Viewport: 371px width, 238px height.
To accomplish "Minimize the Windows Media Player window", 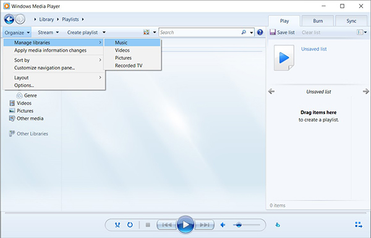I will click(x=323, y=6).
